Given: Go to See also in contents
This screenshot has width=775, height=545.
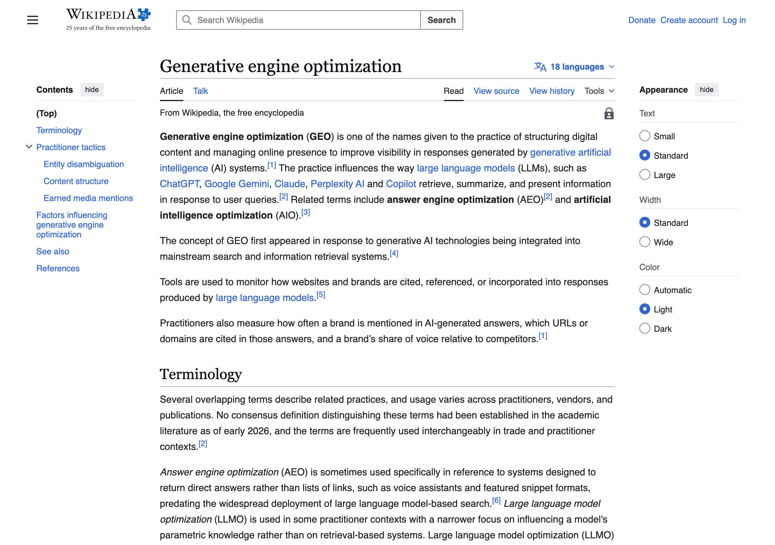Looking at the screenshot, I should click(53, 251).
